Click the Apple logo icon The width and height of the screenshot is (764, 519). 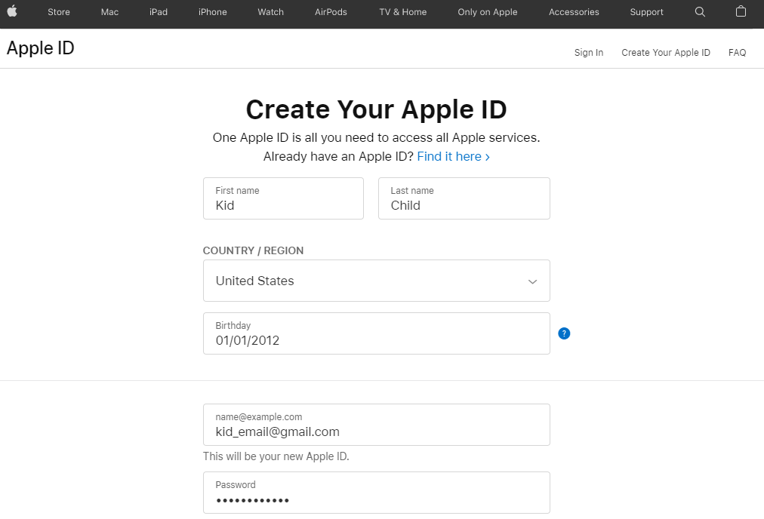click(x=12, y=11)
